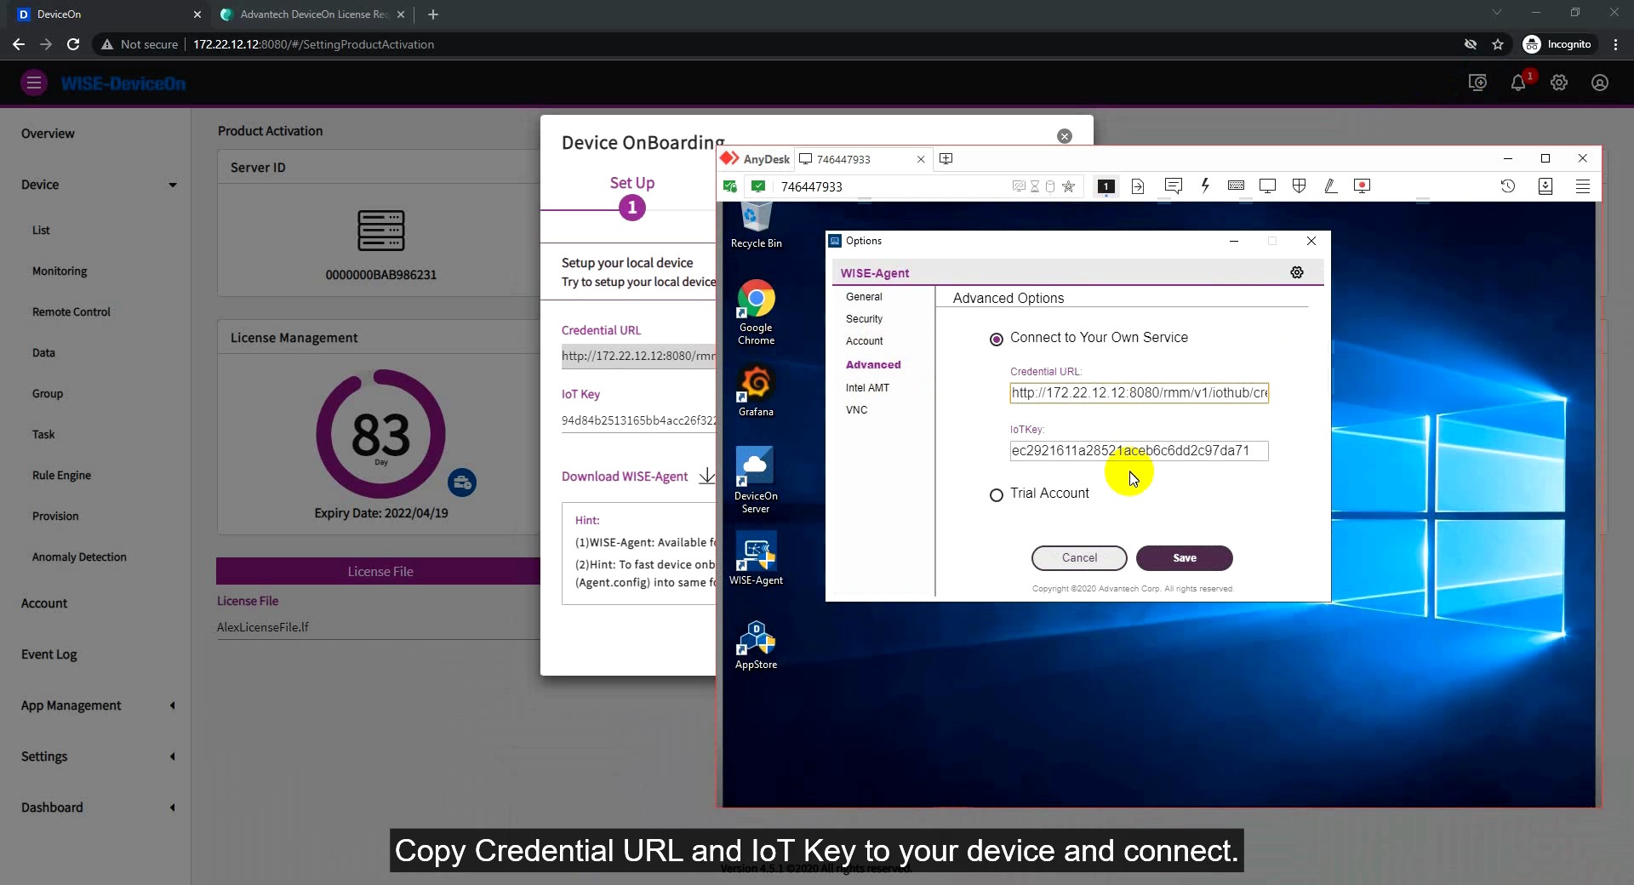Select Connect to Your Own Service
Screen dimensions: 1634x885
point(996,339)
